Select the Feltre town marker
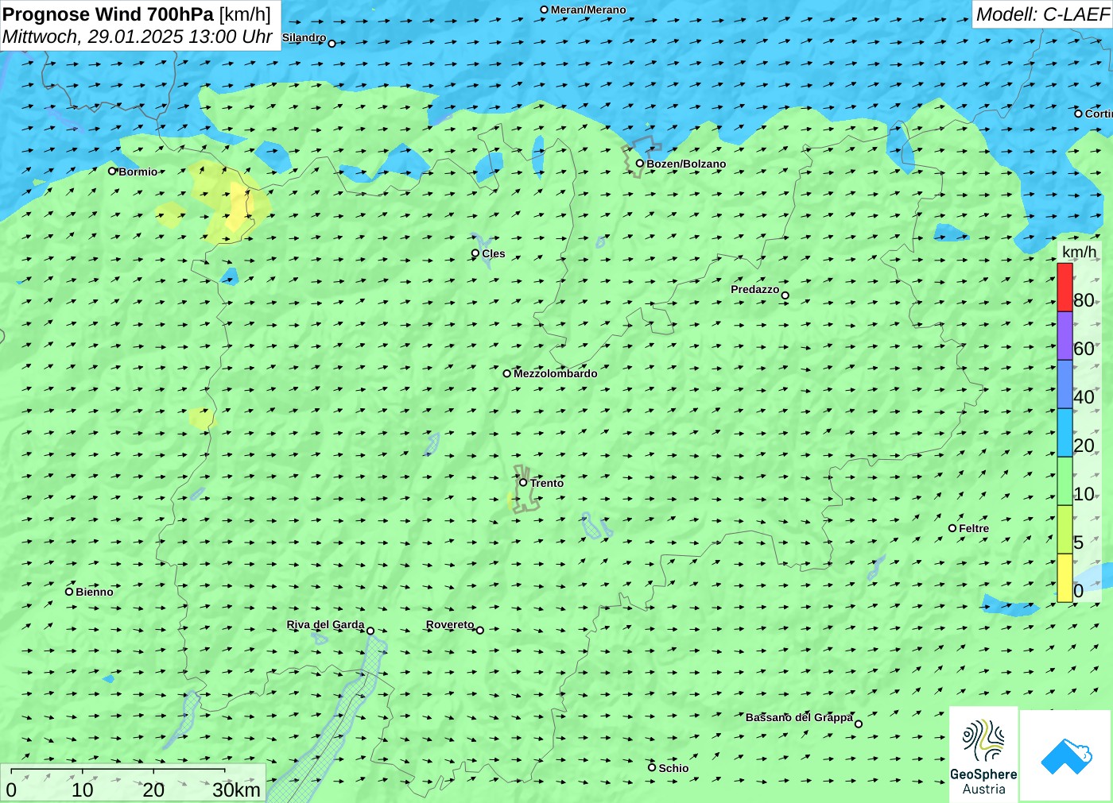The height and width of the screenshot is (803, 1113). point(952,528)
